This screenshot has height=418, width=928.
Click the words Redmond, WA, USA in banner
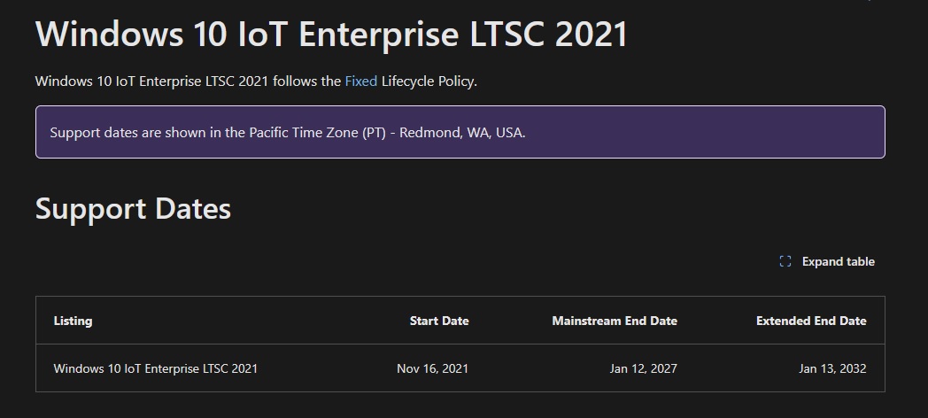point(462,133)
